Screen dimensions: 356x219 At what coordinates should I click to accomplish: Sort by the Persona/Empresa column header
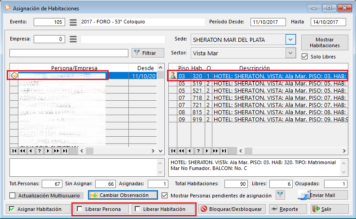click(74, 68)
